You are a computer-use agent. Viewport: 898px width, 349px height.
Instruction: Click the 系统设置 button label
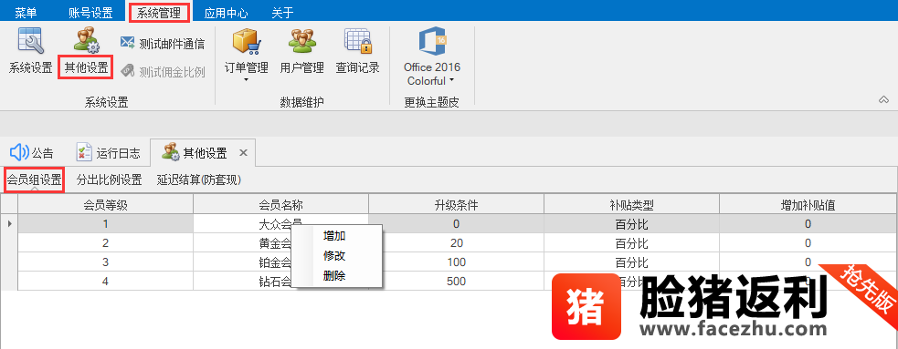click(x=30, y=68)
